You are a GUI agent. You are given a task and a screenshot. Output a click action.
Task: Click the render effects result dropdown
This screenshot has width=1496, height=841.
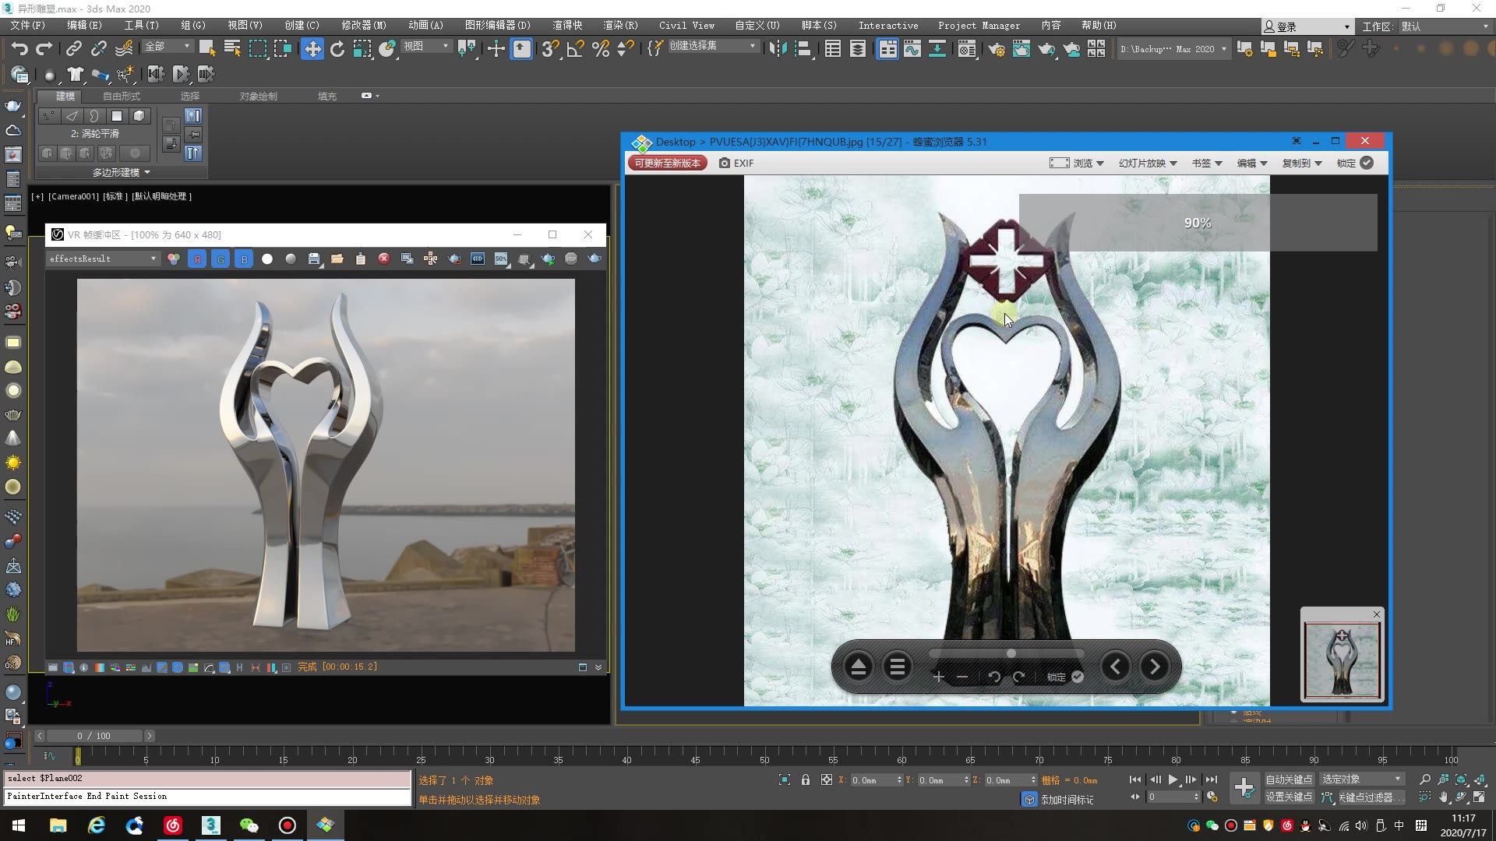(101, 258)
